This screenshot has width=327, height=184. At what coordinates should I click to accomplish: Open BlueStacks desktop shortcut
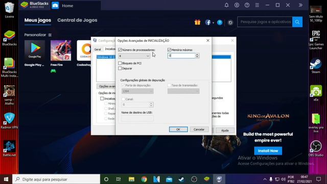click(x=9, y=38)
